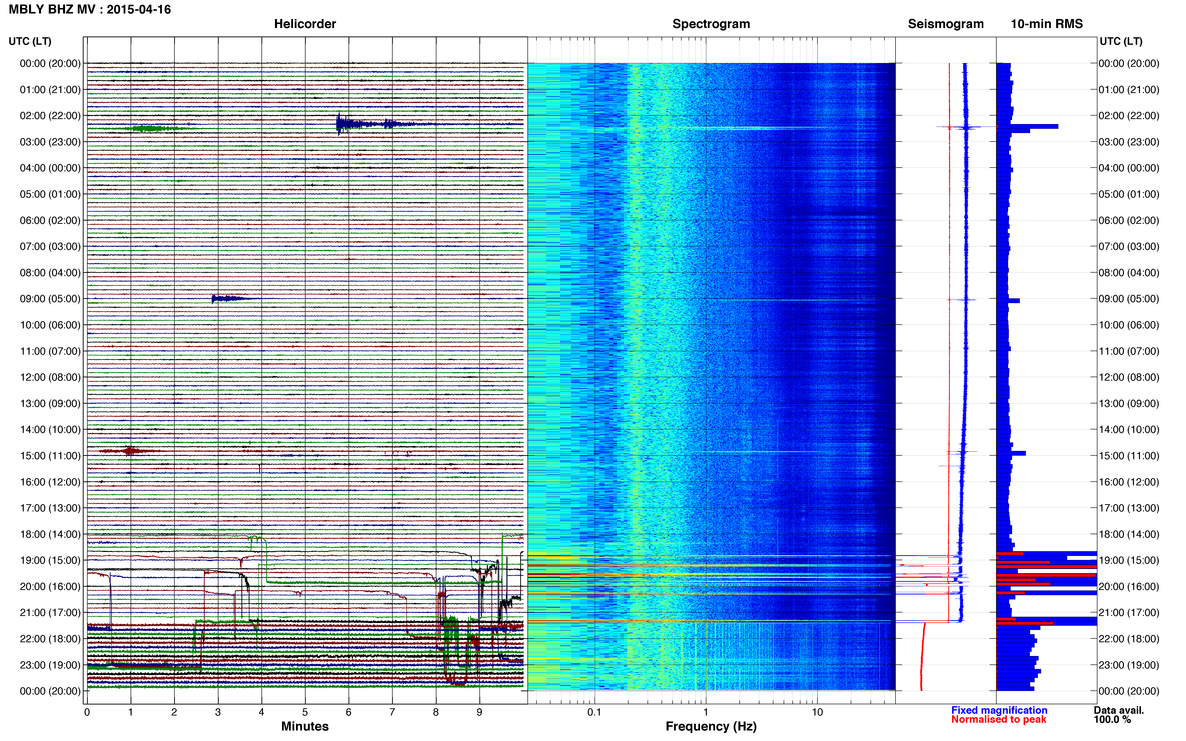Click right time label '03:00 (23:00)'
The height and width of the screenshot is (741, 1186).
tap(1129, 142)
